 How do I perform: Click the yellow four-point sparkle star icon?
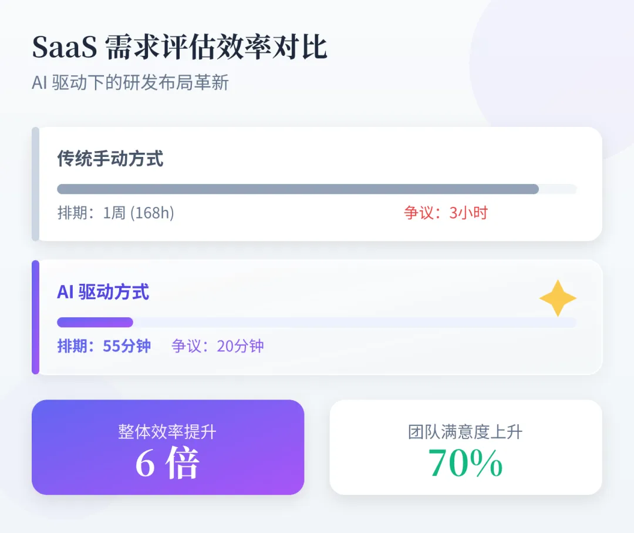point(558,299)
